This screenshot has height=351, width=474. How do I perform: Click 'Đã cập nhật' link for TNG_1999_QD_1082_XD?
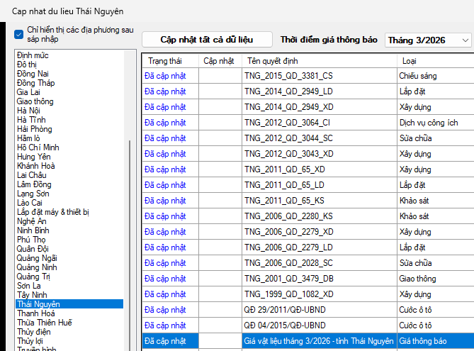(165, 294)
